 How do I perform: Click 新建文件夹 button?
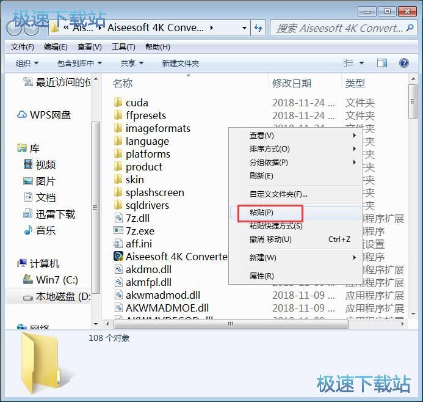(181, 63)
